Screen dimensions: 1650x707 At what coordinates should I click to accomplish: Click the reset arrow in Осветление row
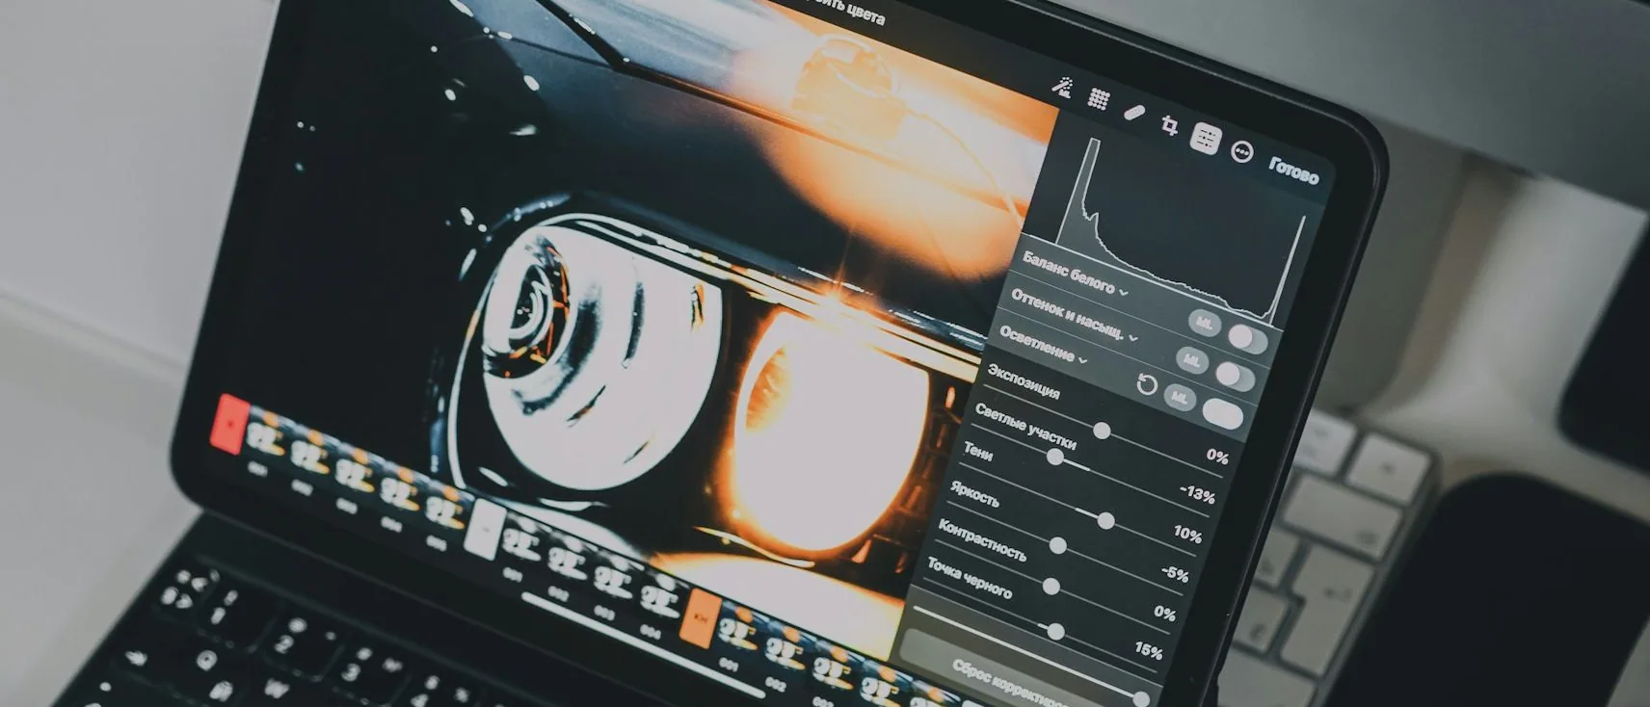pos(1146,385)
